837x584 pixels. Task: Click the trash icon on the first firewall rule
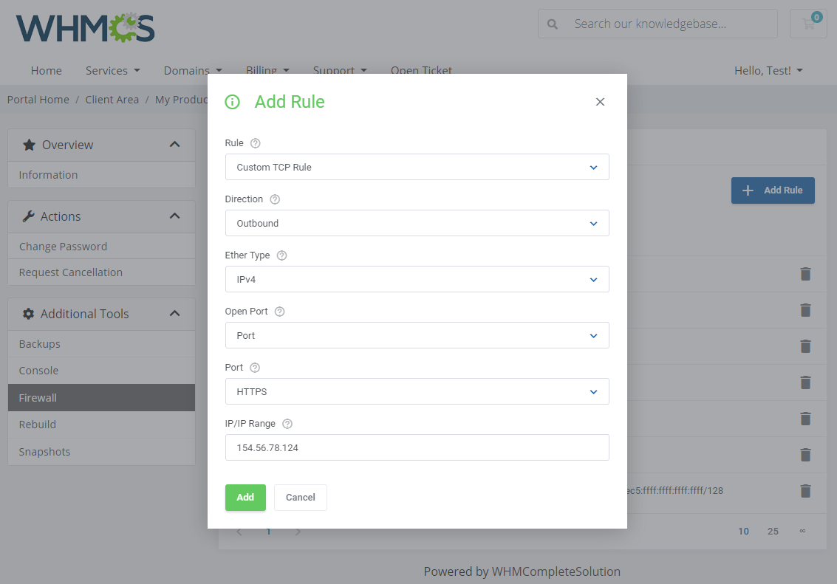click(805, 274)
